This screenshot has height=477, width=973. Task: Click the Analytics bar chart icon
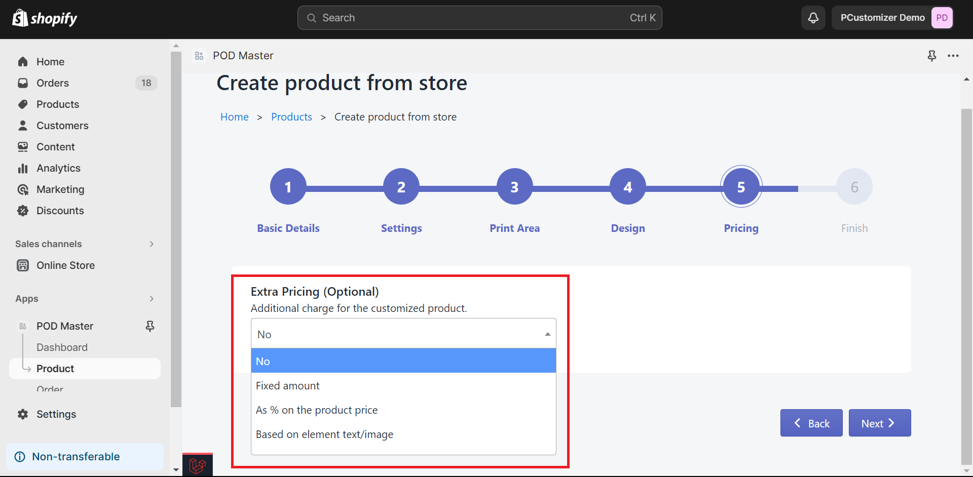coord(23,168)
